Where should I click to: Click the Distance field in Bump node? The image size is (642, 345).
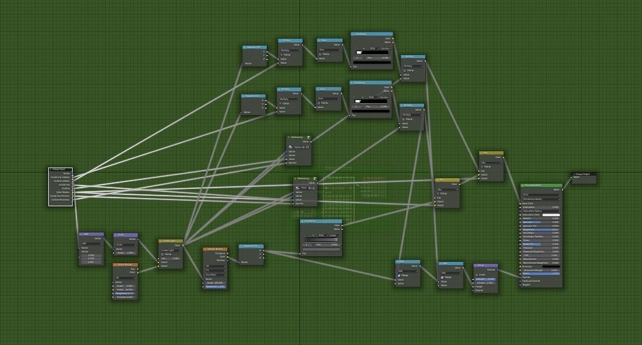coord(485,283)
